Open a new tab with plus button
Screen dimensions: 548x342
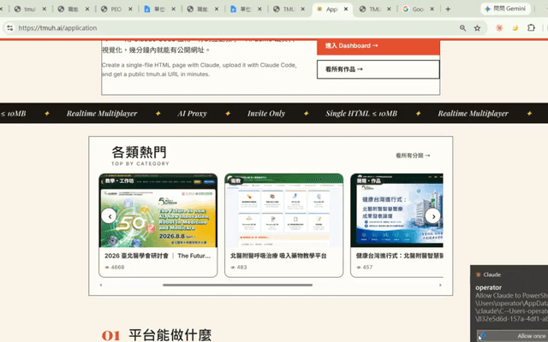(x=448, y=9)
